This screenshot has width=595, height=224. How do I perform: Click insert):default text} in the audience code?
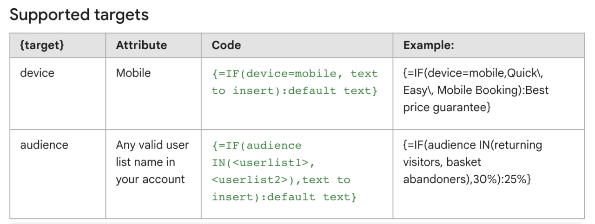(284, 197)
